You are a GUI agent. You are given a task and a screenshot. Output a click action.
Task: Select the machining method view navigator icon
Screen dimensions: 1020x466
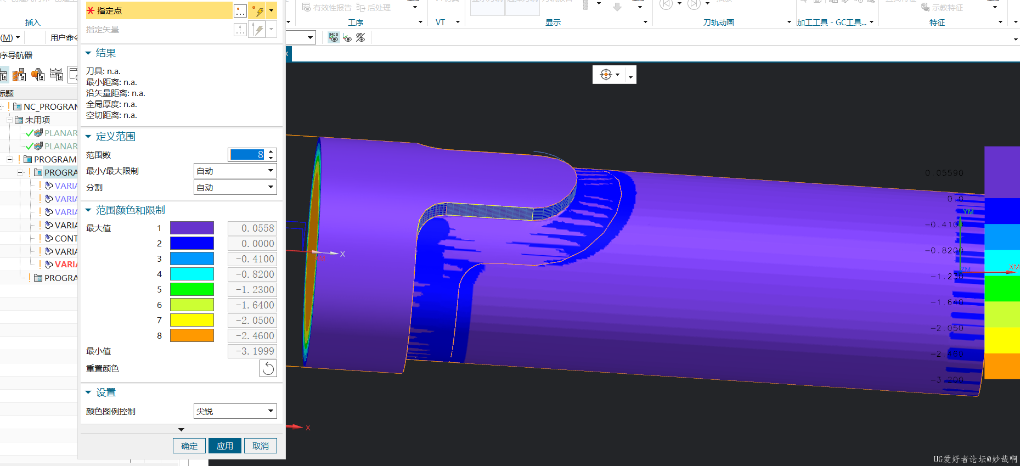click(x=56, y=75)
